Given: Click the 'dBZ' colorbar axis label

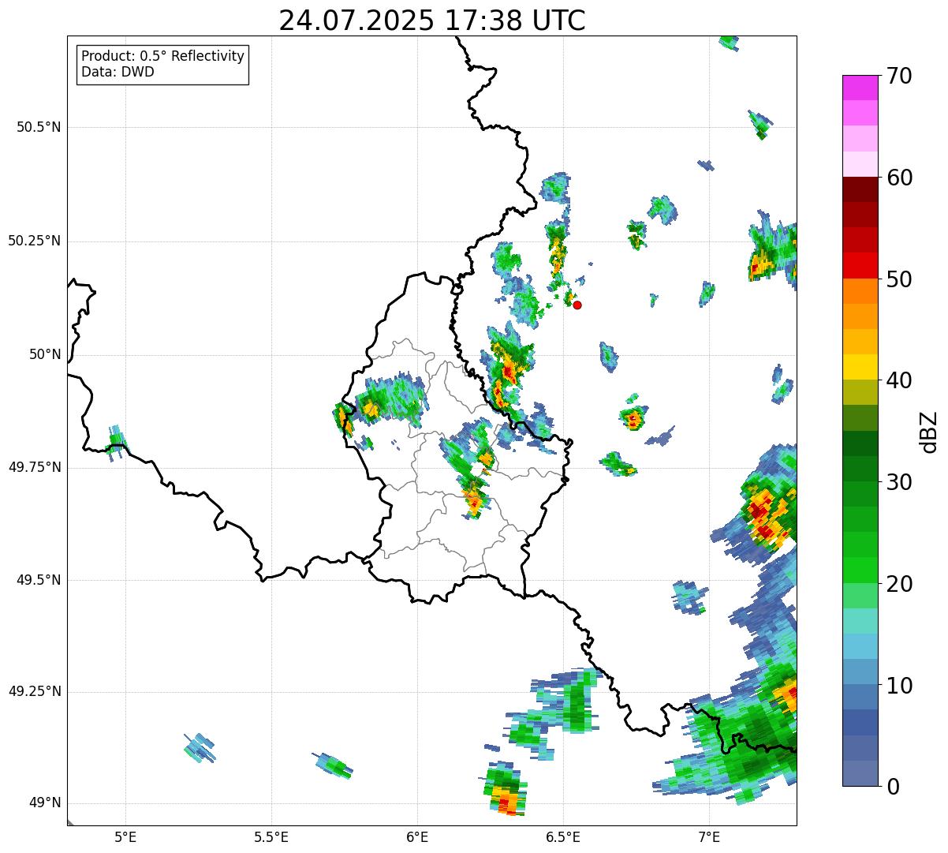Looking at the screenshot, I should (929, 431).
